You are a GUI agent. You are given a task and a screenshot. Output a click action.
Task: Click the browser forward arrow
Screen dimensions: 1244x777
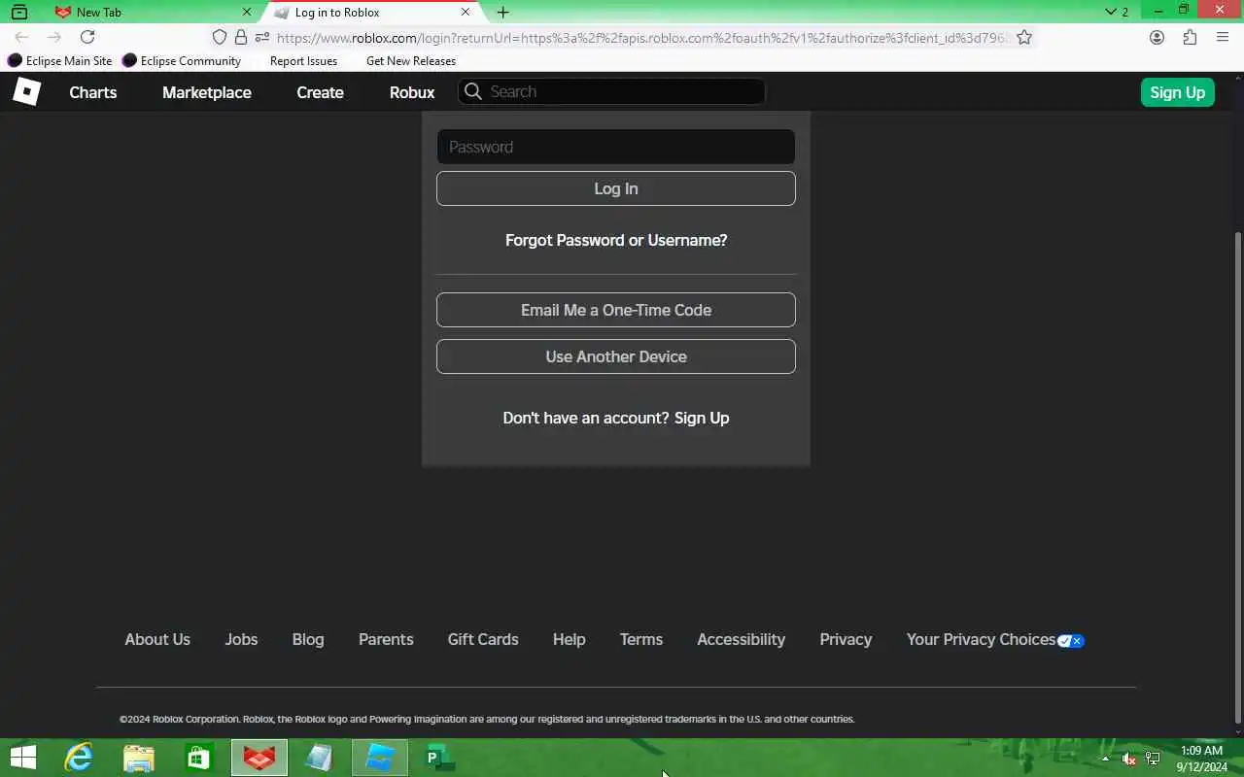point(54,37)
